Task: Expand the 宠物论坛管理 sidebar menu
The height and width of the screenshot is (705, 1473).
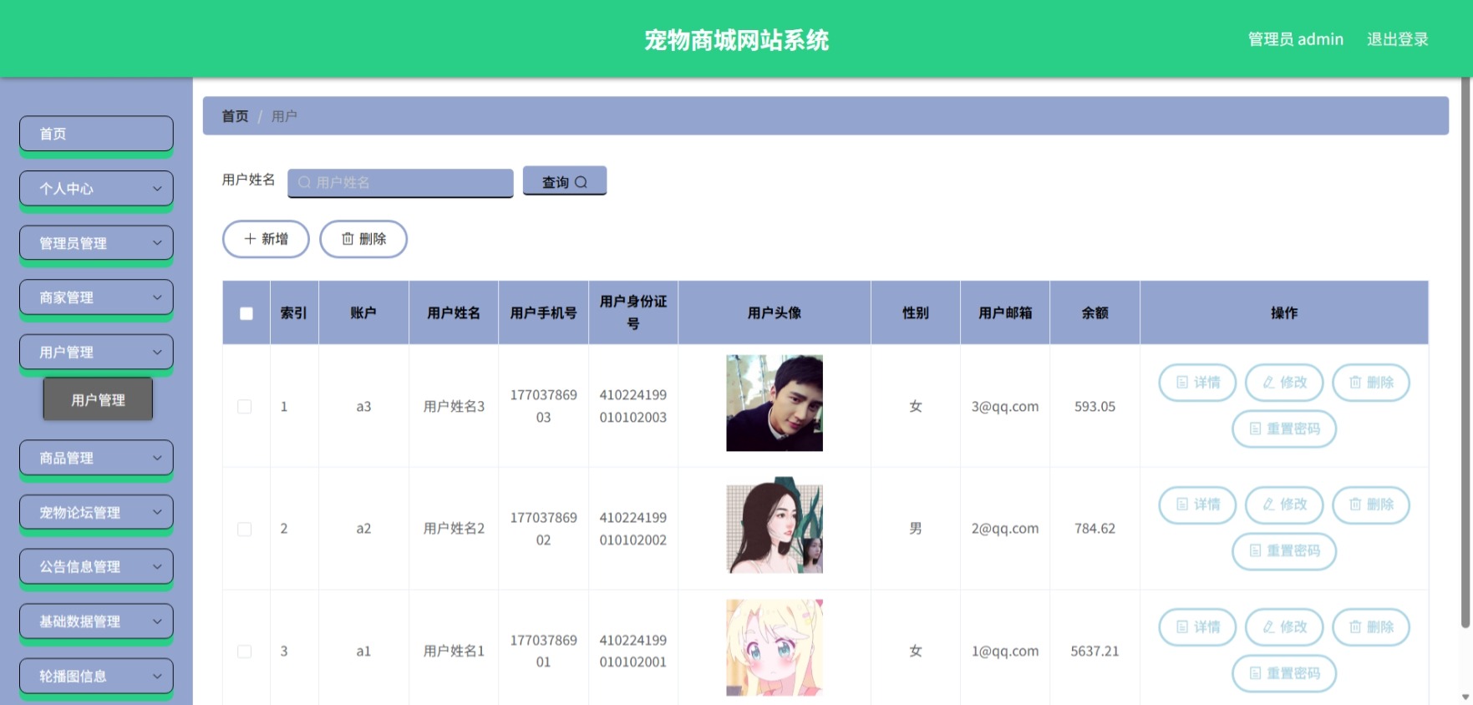Action: pyautogui.click(x=96, y=512)
